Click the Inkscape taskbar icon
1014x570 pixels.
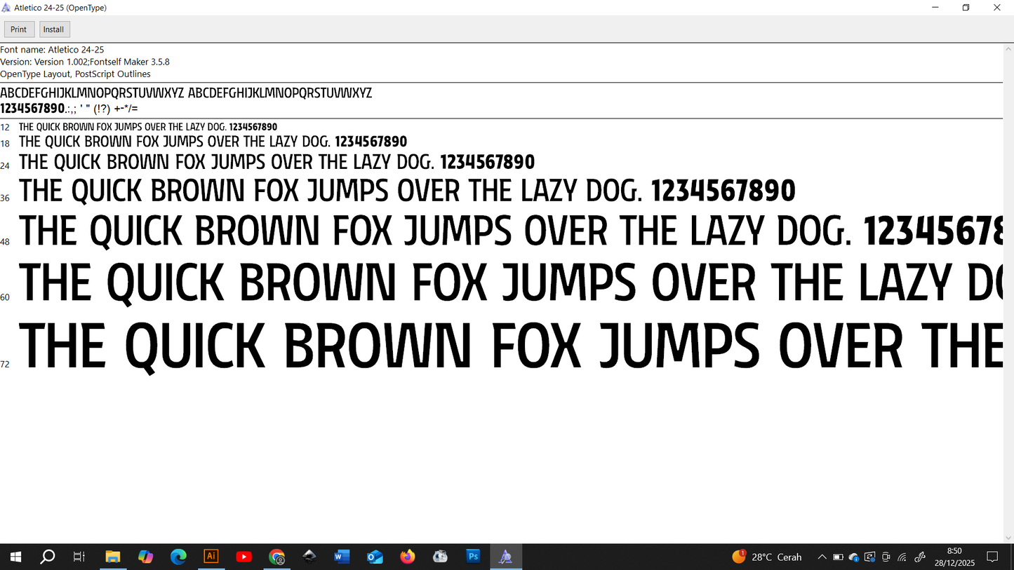[x=309, y=557]
